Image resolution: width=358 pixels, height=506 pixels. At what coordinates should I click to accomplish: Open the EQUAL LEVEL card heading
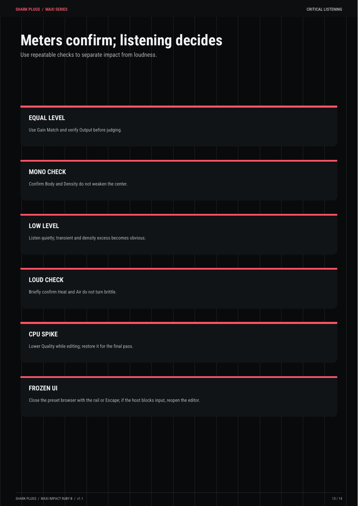47,118
